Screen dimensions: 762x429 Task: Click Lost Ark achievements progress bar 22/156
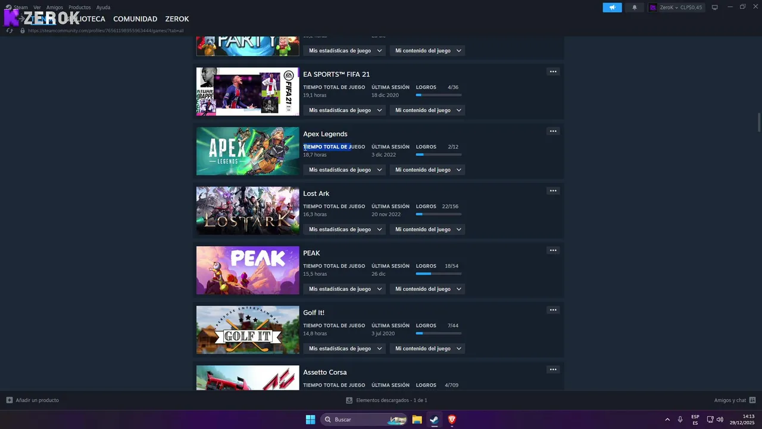(x=439, y=214)
